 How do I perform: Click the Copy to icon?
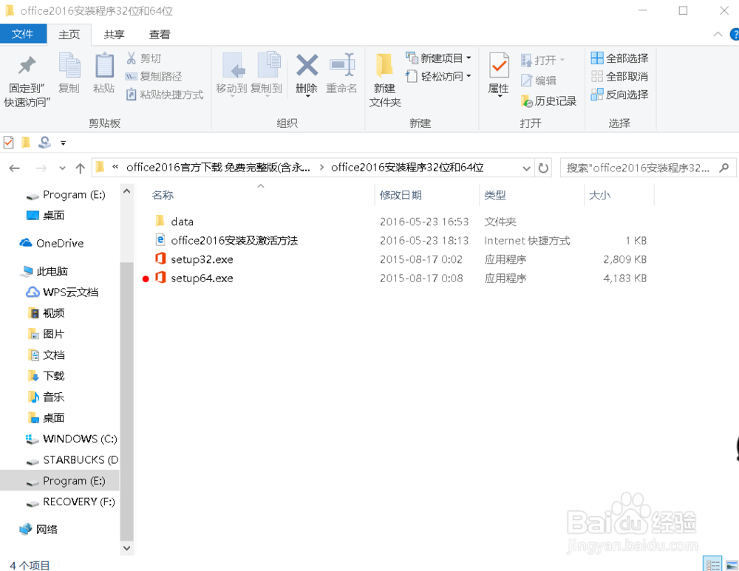(x=269, y=65)
